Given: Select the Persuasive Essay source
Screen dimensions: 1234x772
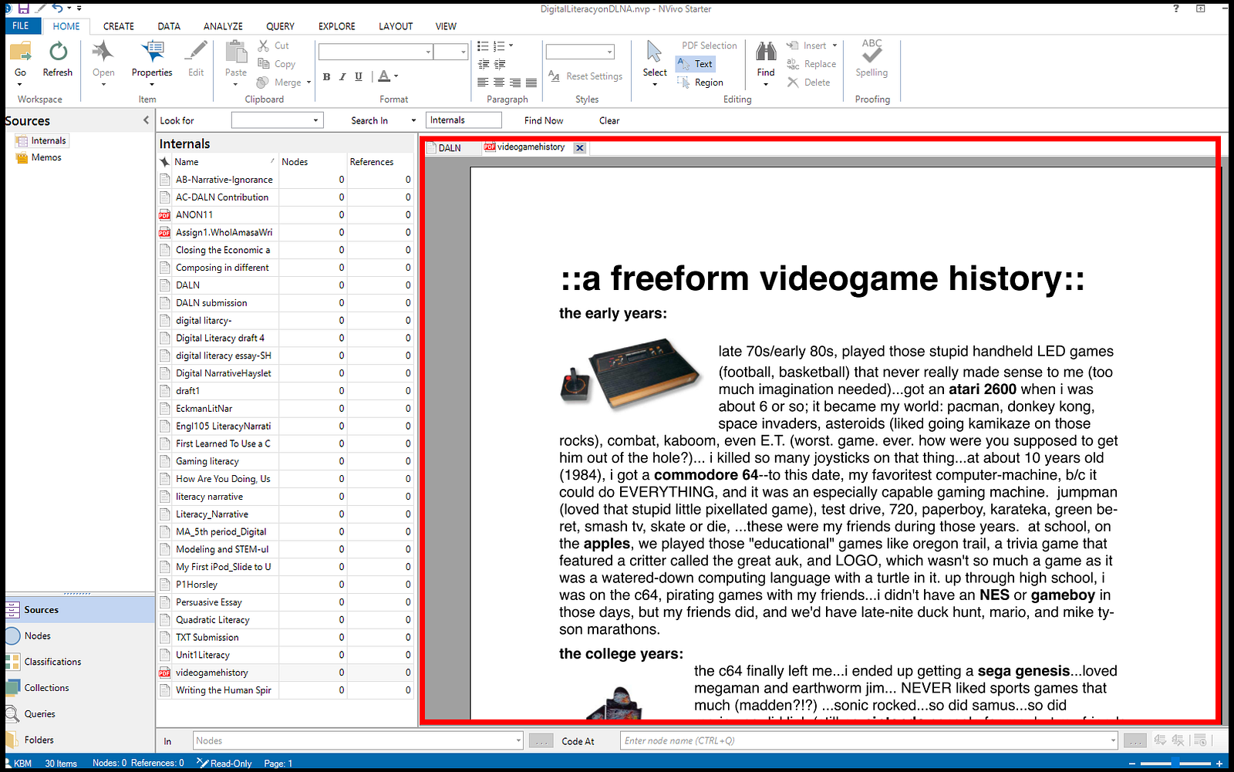Looking at the screenshot, I should [209, 602].
